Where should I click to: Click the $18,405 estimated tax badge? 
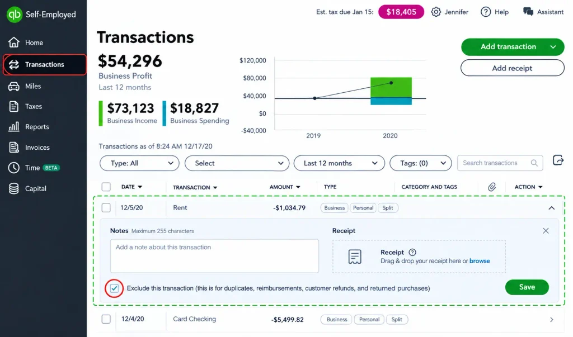point(401,12)
